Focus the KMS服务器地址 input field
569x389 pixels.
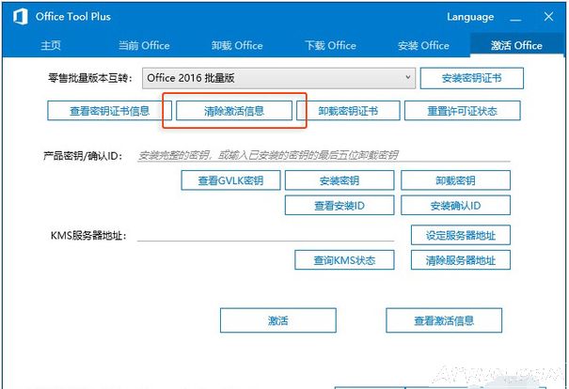pos(265,235)
